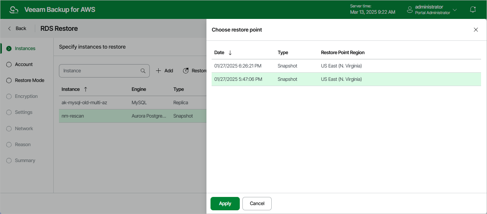Open the Network step tab

pos(24,129)
